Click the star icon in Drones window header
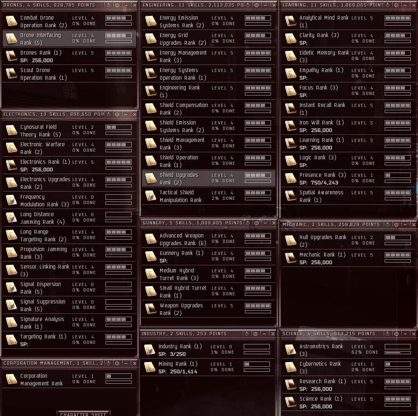Viewport: 418px width, 416px height. 108,5
